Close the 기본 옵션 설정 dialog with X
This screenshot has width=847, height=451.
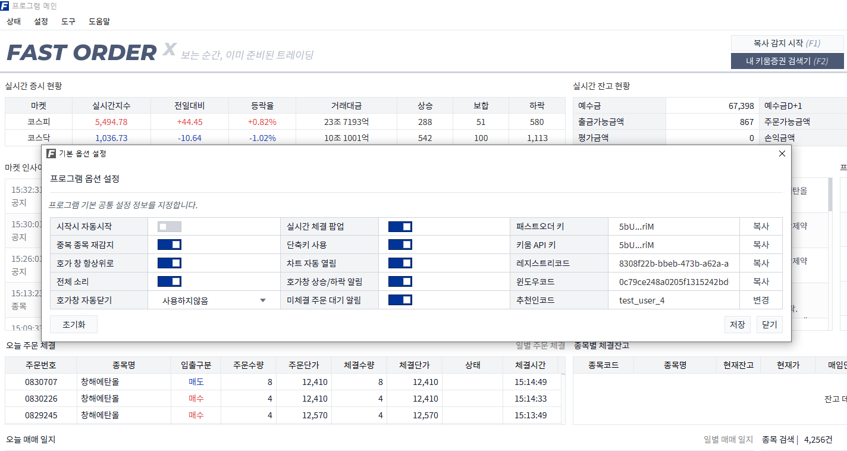[782, 154]
